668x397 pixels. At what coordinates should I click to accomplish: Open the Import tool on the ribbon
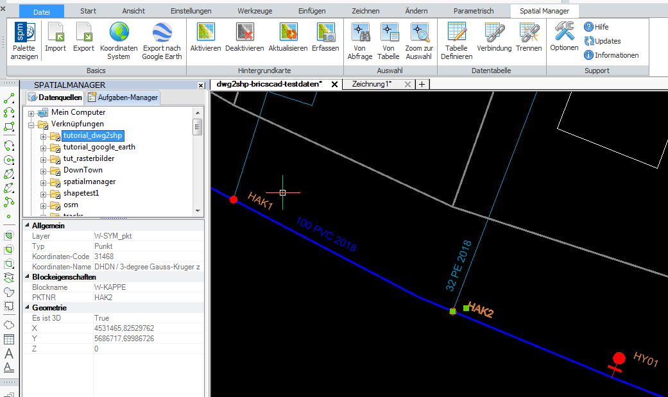[55, 38]
